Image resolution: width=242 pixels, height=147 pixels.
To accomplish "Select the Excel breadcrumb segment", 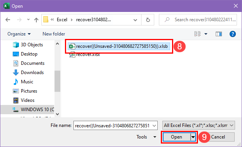I will coord(62,20).
